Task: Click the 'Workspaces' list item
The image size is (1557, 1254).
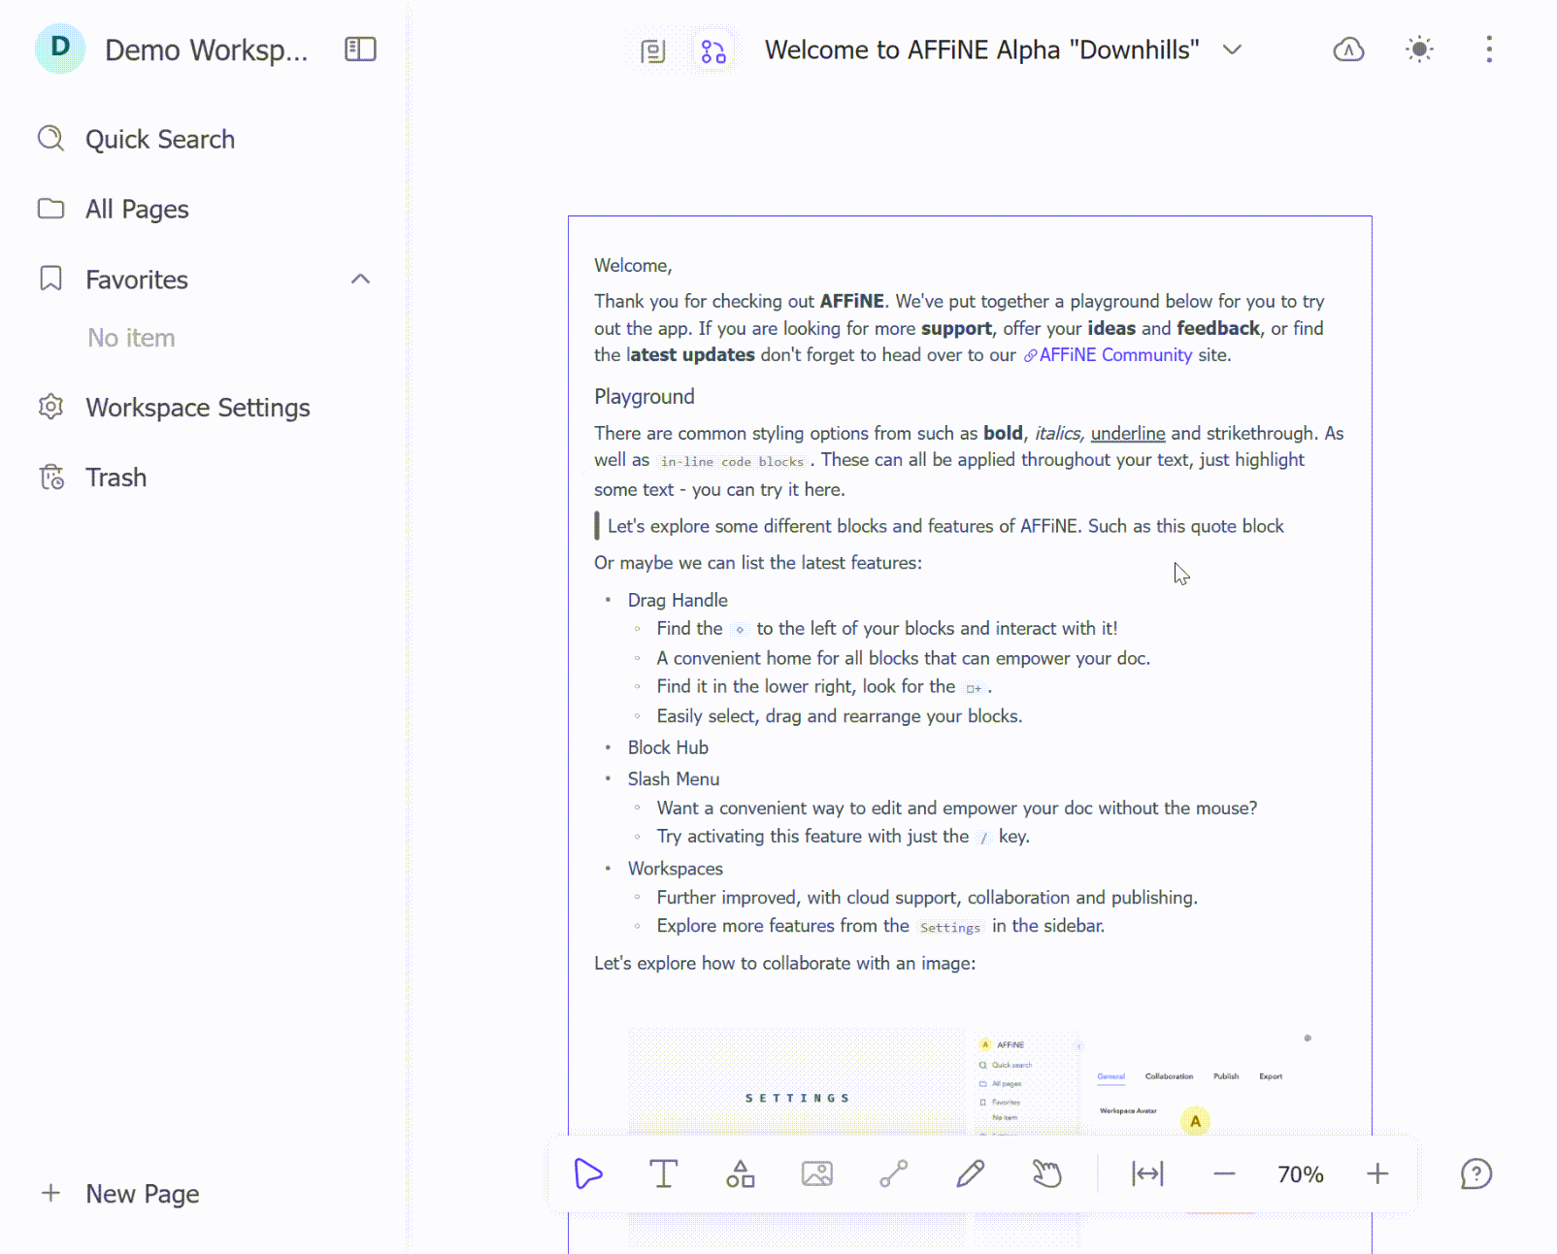Action: pos(676,869)
